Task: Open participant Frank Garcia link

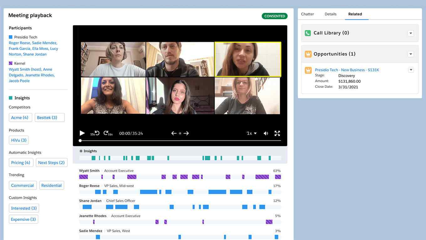Action: pos(19,49)
